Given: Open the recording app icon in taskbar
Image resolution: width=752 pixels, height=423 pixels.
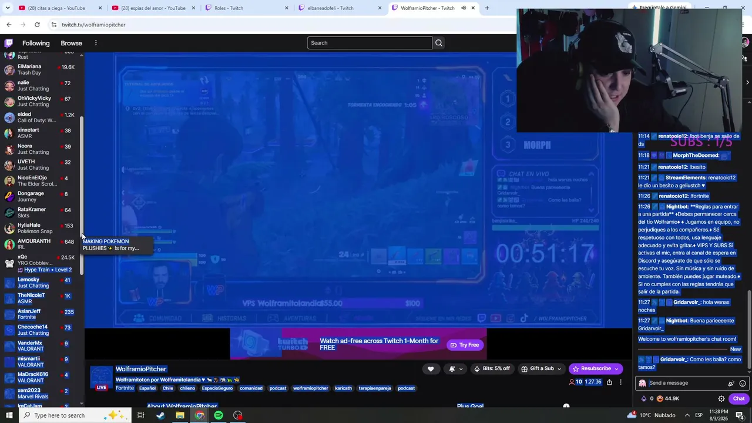Looking at the screenshot, I should coord(238,415).
